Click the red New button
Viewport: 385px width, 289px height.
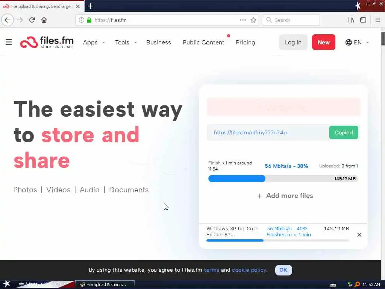coord(323,42)
